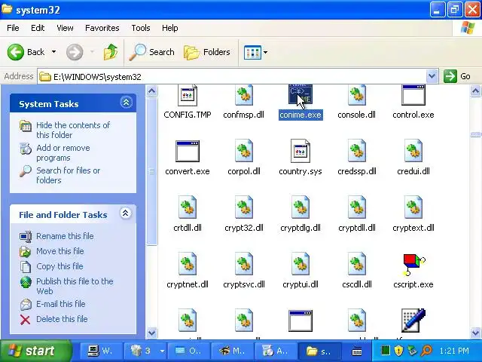Viewport: 482px width, 362px height.
Task: Click Search for files or folders
Action: [x=69, y=175]
